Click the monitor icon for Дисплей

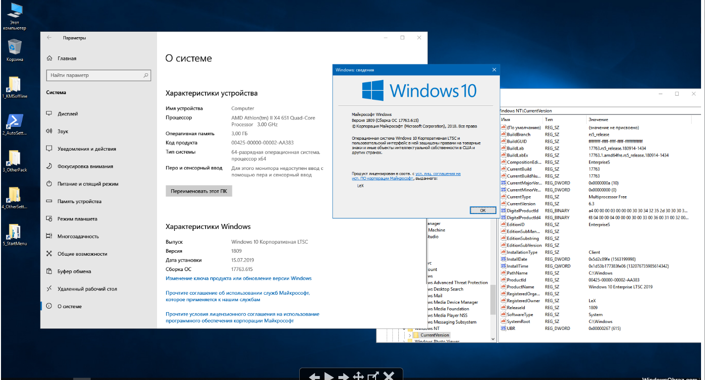point(49,113)
